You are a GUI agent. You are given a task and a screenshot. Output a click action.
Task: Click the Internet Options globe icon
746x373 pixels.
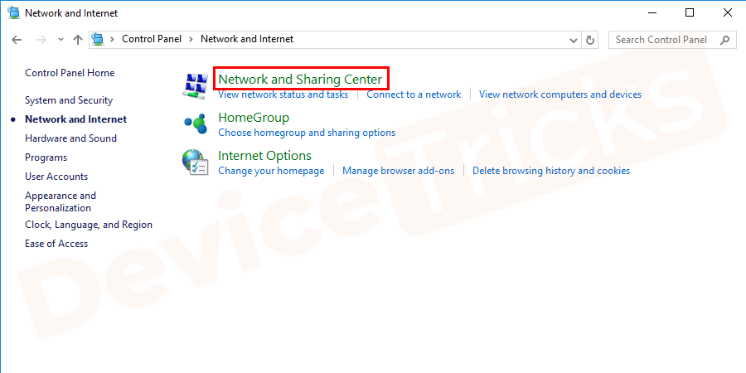tap(196, 162)
